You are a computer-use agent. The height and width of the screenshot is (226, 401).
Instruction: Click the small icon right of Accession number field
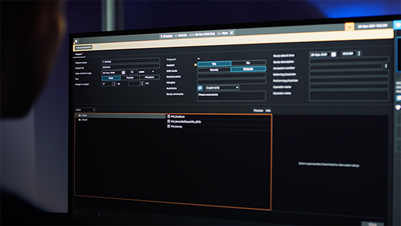click(386, 66)
